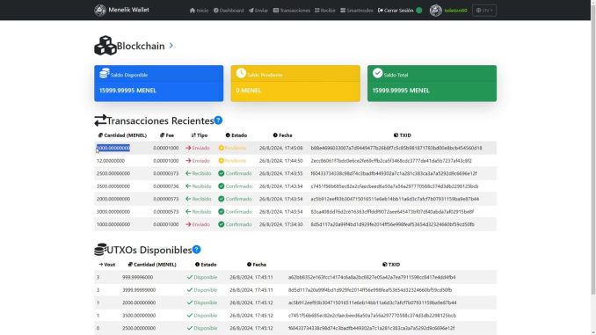The height and width of the screenshot is (335, 596).
Task: Click Confirmado check icon in 1000.00000000 row
Action: point(222,224)
